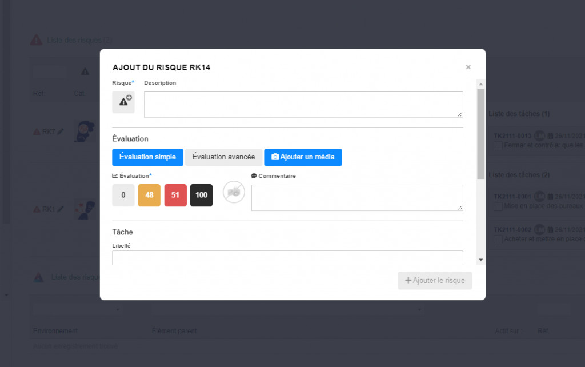The image size is (585, 367).
Task: Select red evaluation score 51
Action: coord(175,195)
